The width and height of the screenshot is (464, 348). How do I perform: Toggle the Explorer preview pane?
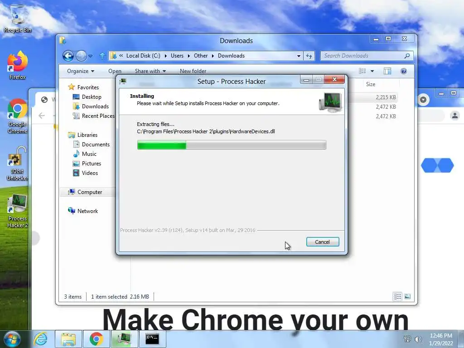point(387,71)
